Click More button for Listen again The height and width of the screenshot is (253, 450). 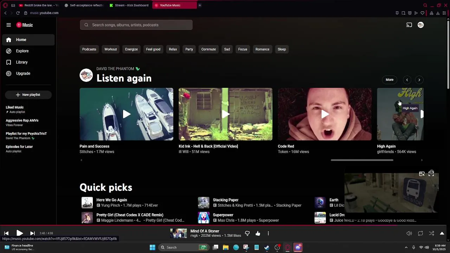pyautogui.click(x=390, y=80)
